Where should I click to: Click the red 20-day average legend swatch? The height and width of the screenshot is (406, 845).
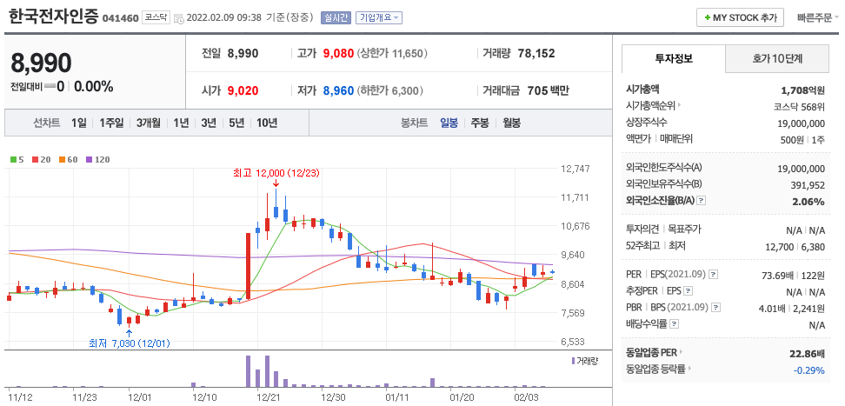[x=34, y=160]
